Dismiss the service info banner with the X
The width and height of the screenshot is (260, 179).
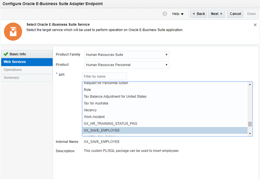(x=255, y=25)
